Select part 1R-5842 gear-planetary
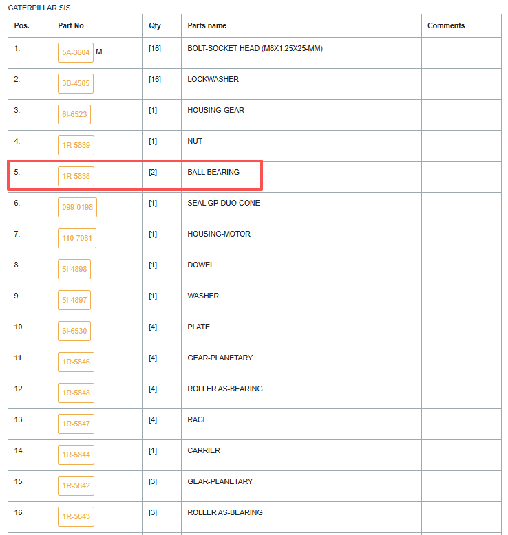Viewport: 508px width, 535px height. tap(76, 485)
